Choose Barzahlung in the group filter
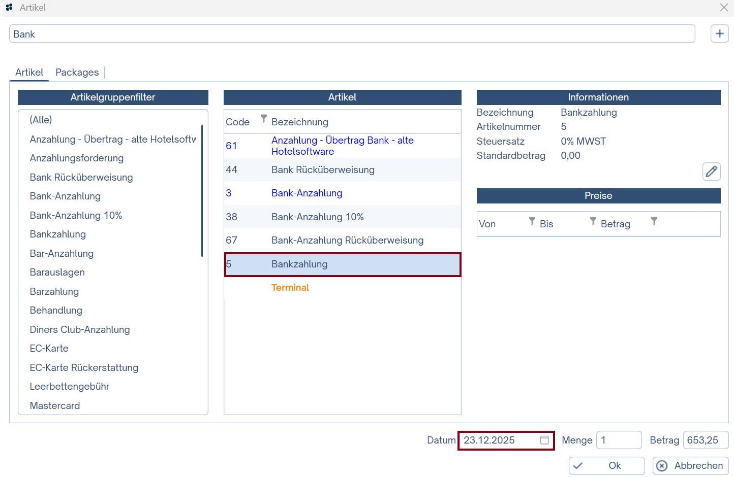Screen dimensions: 734x477 [x=54, y=291]
